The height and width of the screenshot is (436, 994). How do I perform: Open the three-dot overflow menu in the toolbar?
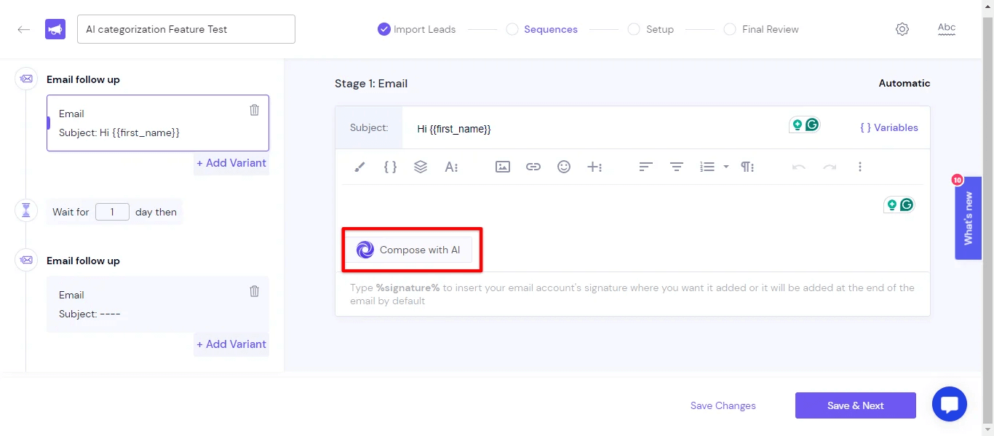pos(860,167)
